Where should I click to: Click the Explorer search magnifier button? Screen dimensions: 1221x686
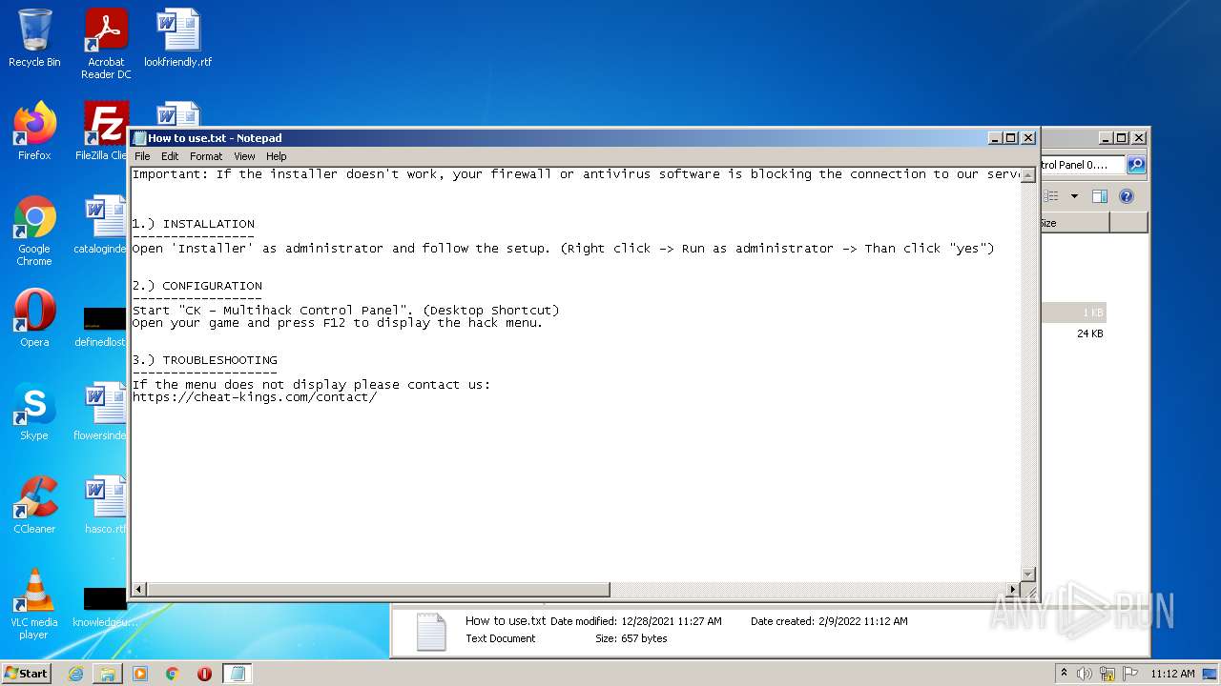pyautogui.click(x=1135, y=165)
